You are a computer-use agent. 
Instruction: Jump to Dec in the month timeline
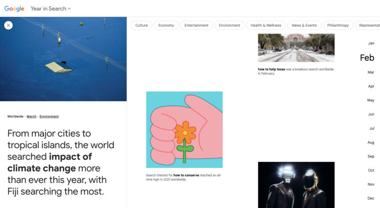[371, 198]
